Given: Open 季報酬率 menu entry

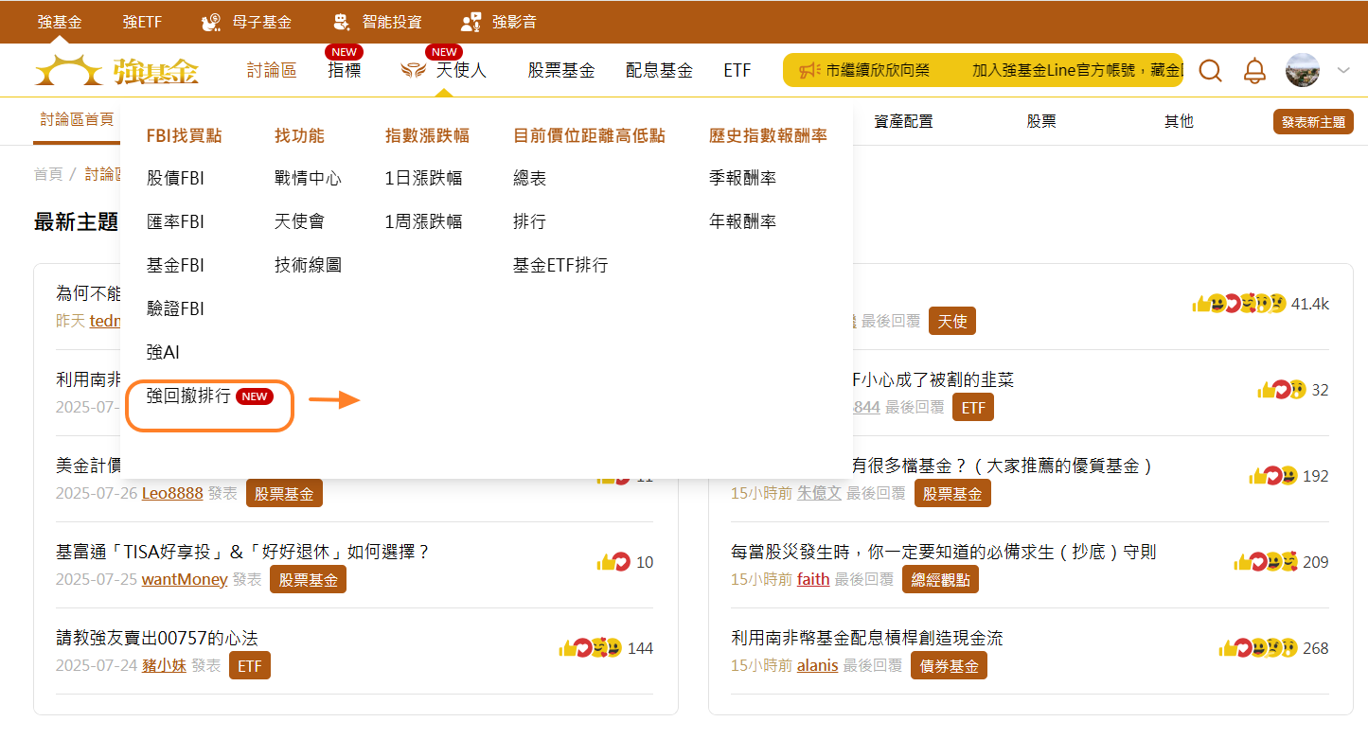Looking at the screenshot, I should click(742, 178).
